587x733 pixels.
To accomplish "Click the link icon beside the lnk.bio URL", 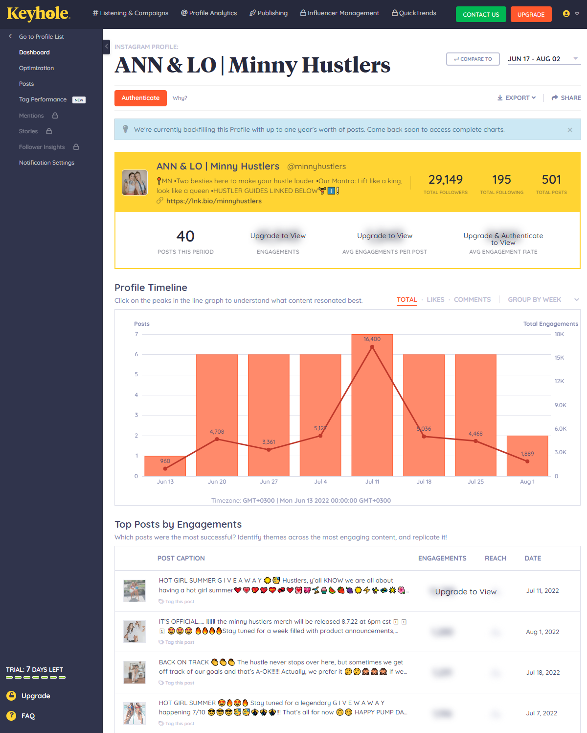I will 160,201.
